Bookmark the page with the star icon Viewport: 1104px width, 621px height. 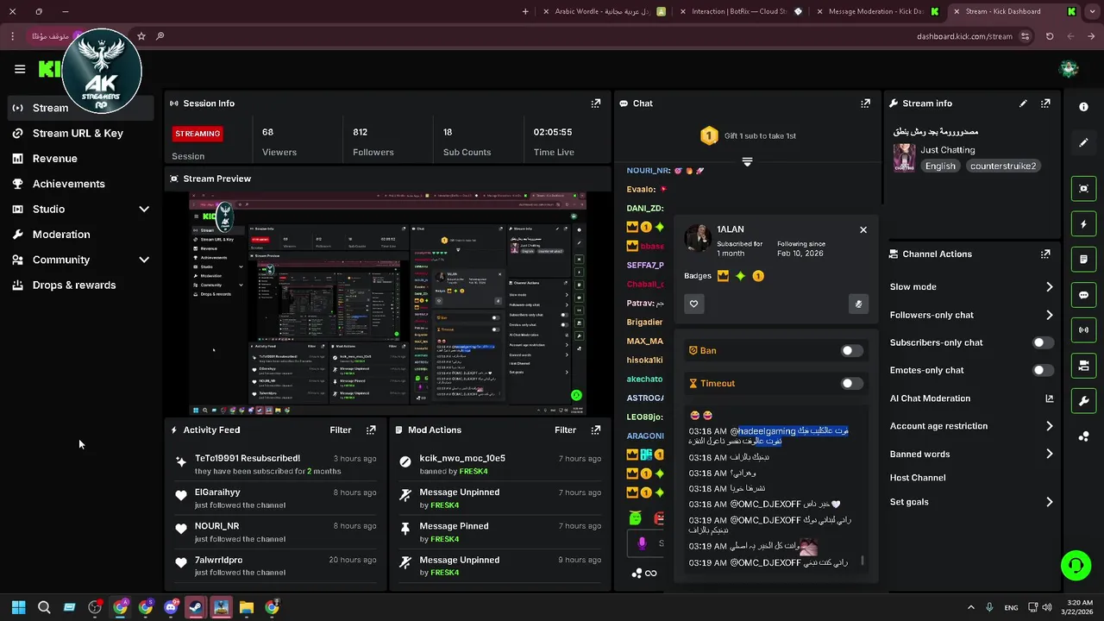[x=141, y=36]
